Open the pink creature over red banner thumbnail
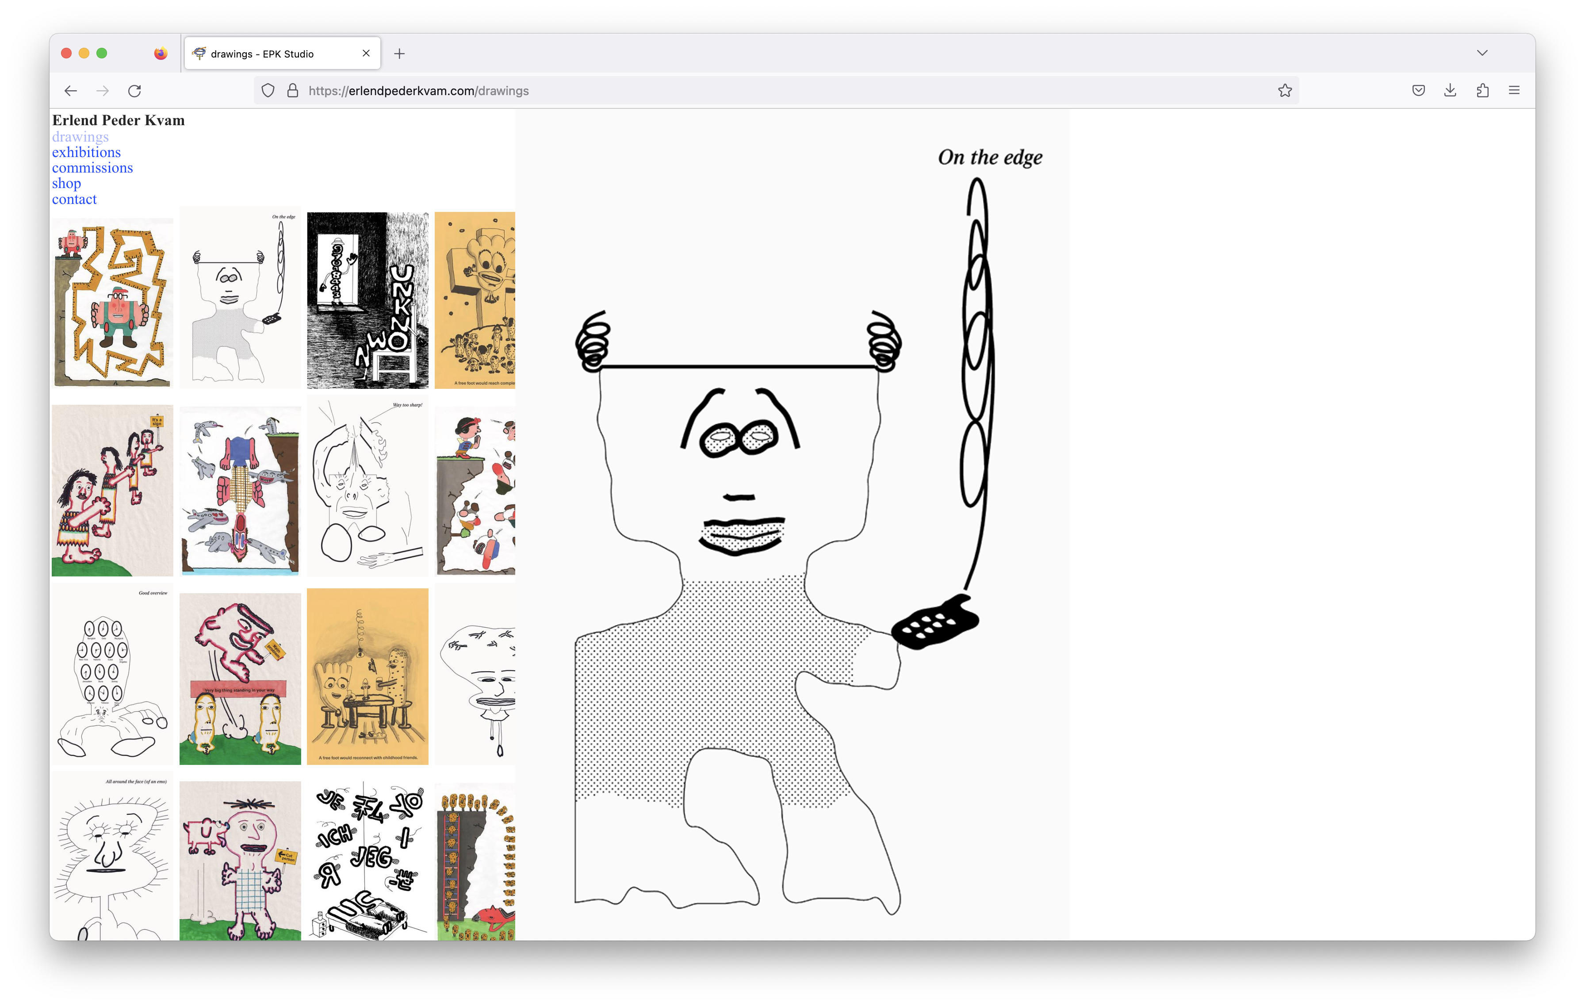1585x1006 pixels. pos(240,679)
